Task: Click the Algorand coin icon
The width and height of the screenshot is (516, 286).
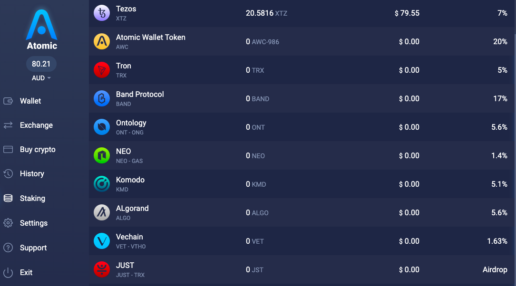Action: pos(102,213)
